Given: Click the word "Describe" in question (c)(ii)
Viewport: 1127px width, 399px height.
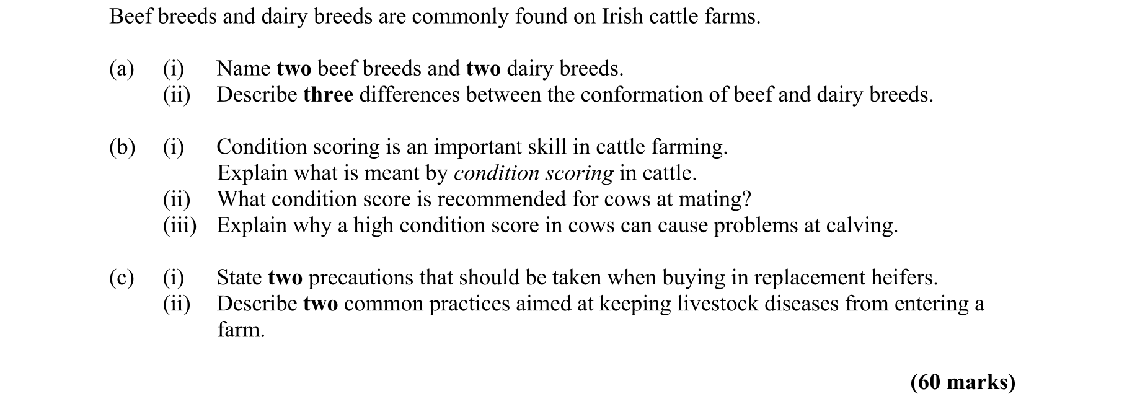Looking at the screenshot, I should pyautogui.click(x=257, y=304).
